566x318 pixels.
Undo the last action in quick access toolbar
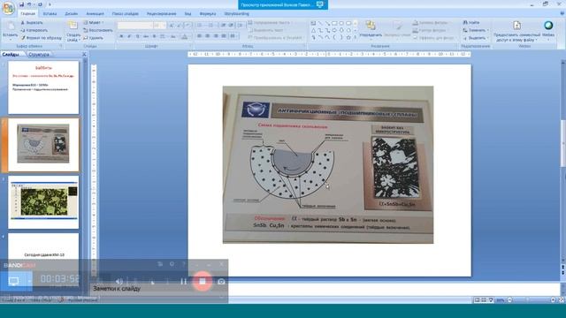29,4
